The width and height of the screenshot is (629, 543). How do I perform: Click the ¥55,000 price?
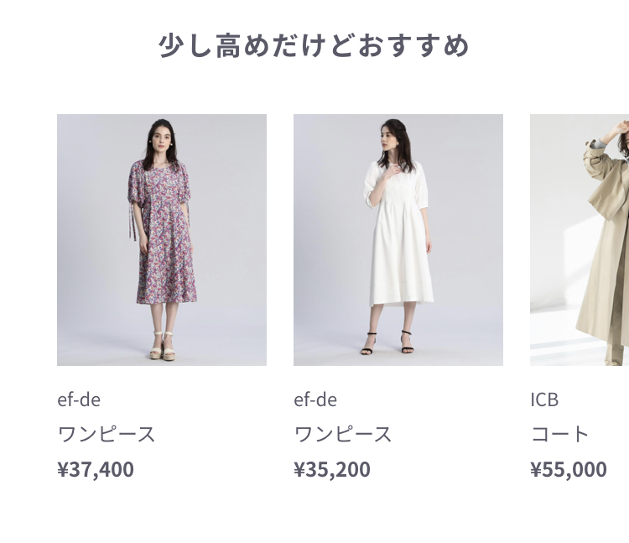pyautogui.click(x=568, y=469)
